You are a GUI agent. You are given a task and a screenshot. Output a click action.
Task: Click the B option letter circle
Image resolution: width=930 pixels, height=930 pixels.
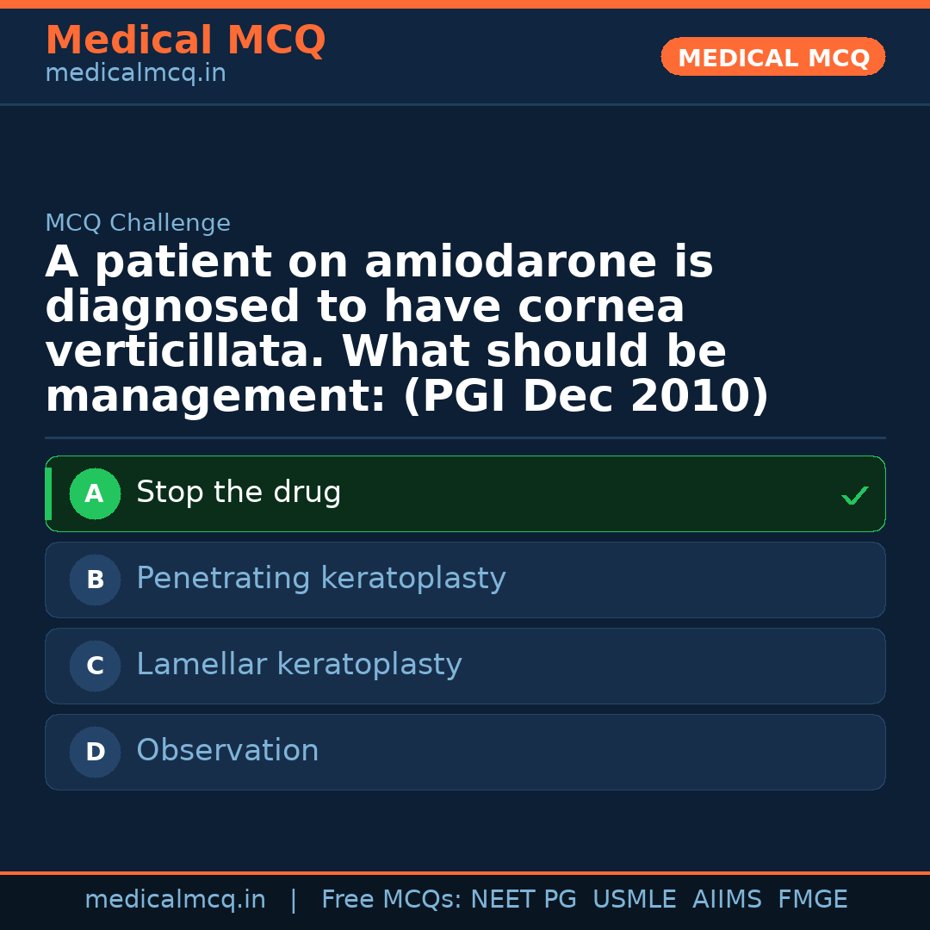click(95, 580)
